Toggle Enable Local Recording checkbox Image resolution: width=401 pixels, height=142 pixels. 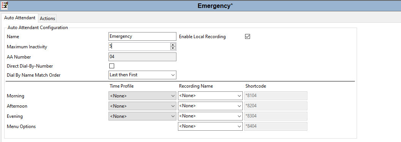click(x=247, y=36)
